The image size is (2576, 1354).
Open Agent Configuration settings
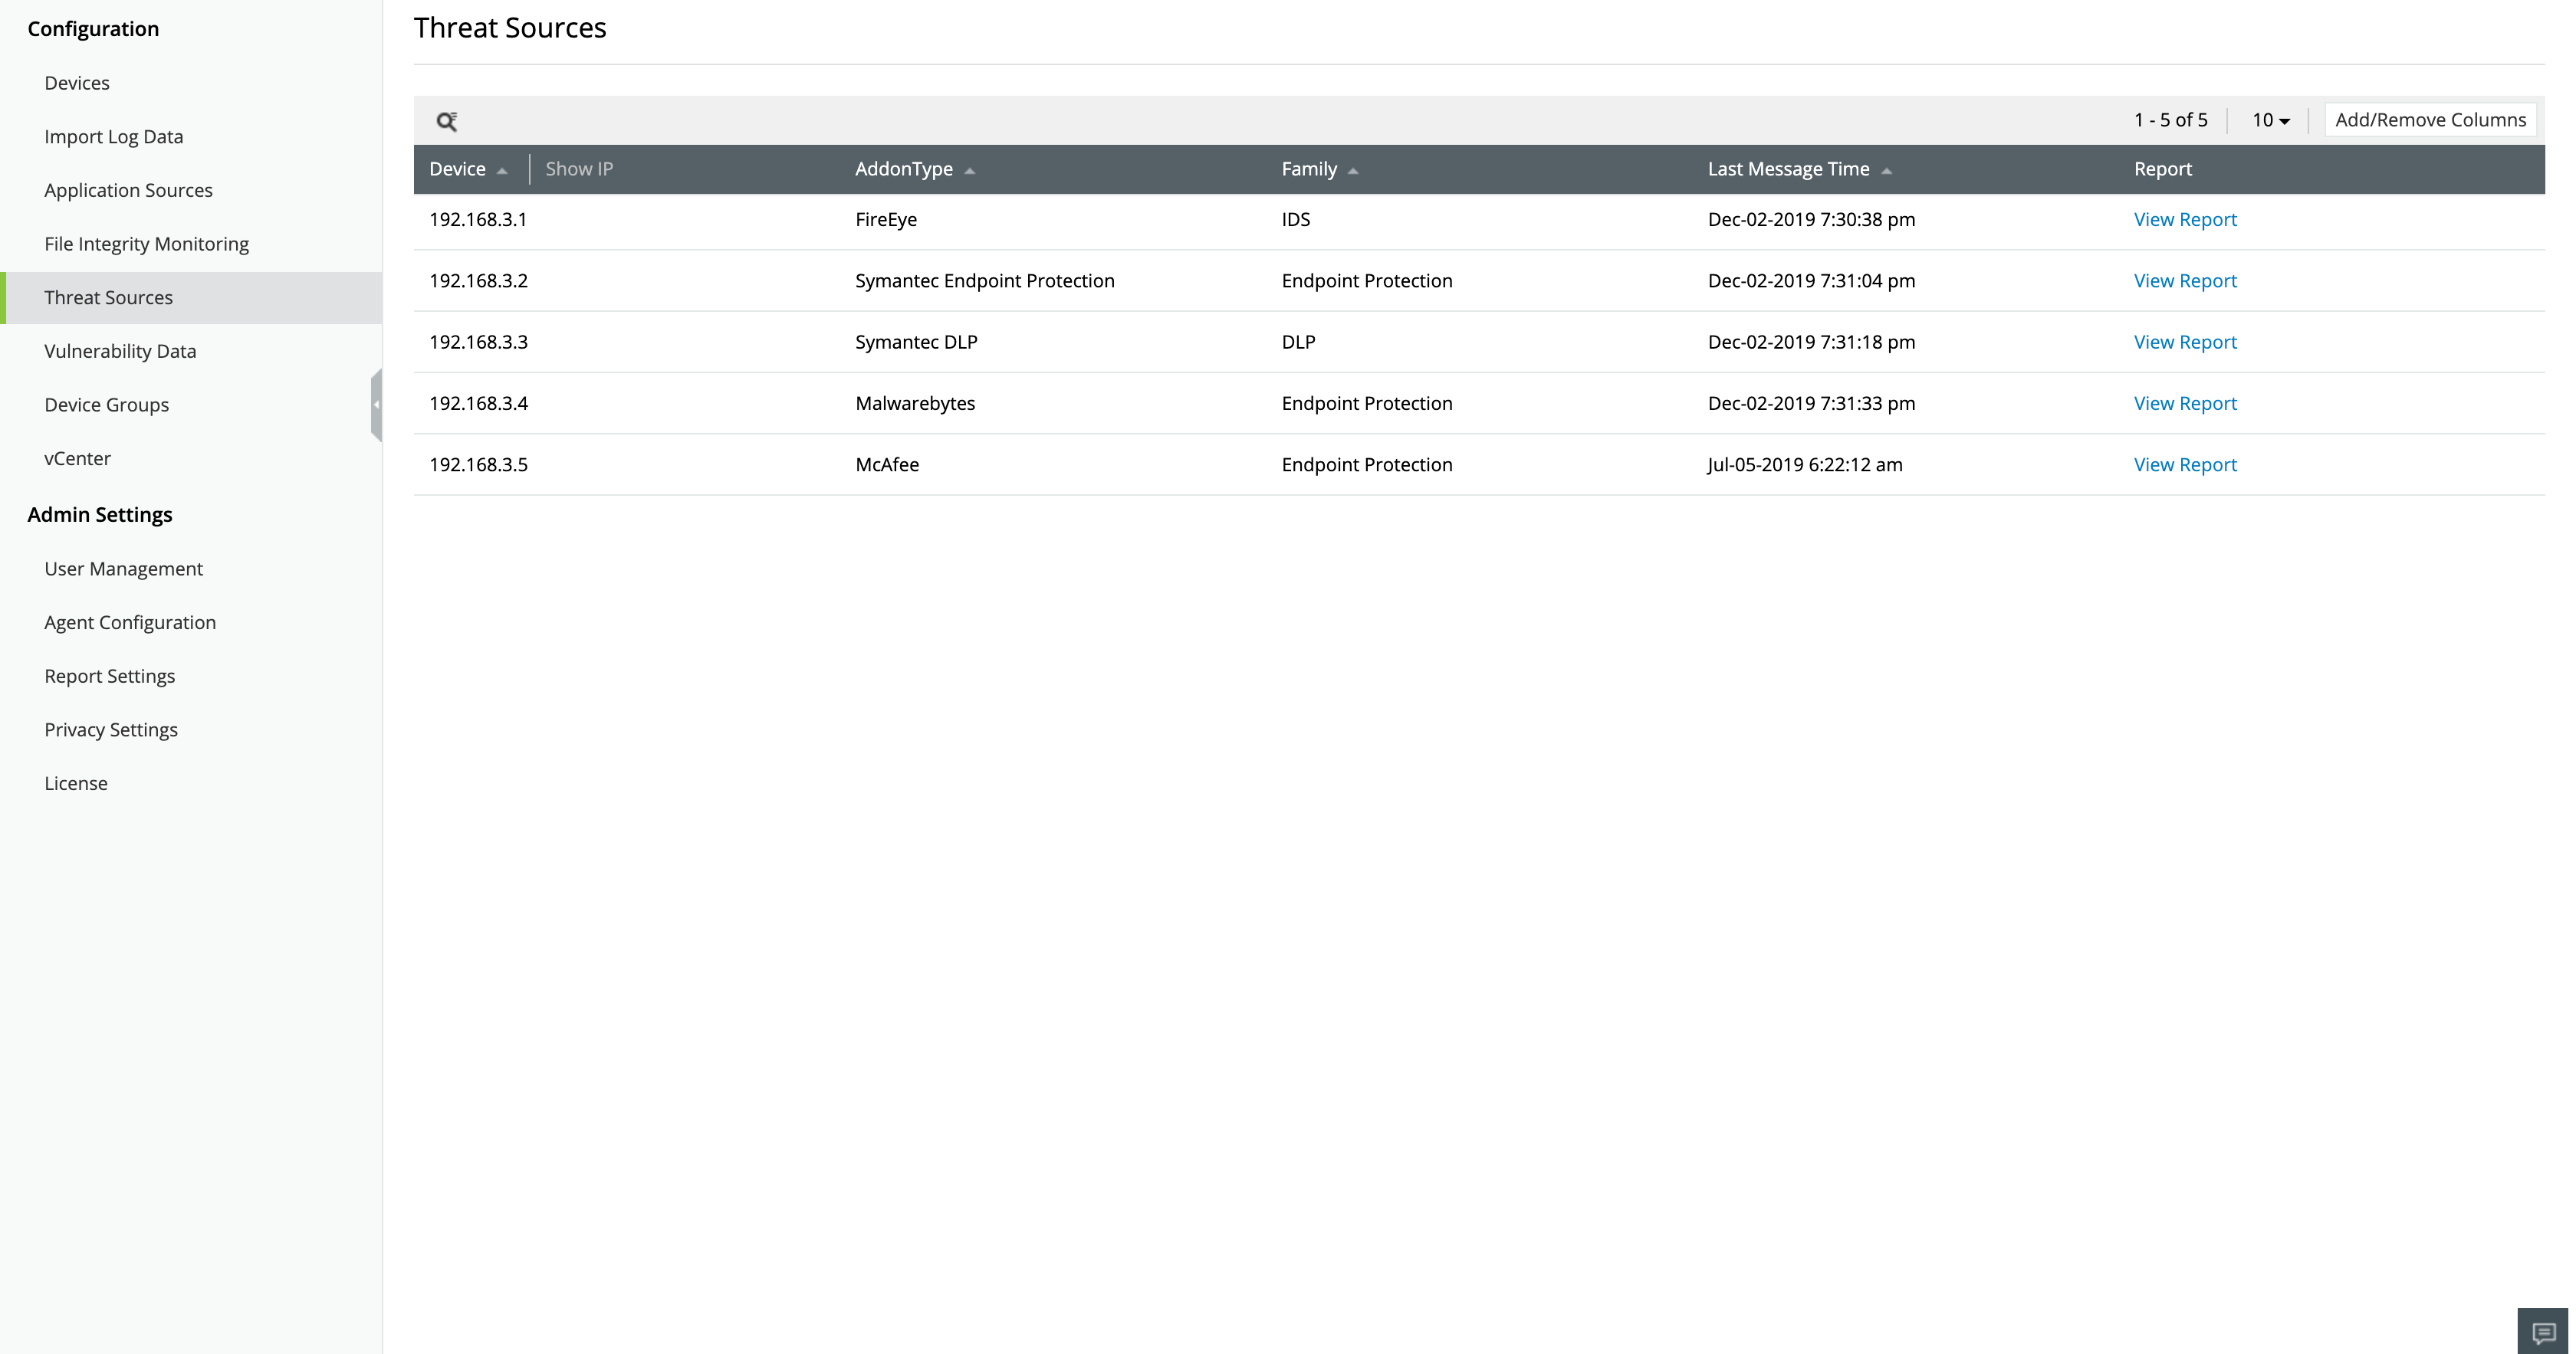(x=130, y=622)
